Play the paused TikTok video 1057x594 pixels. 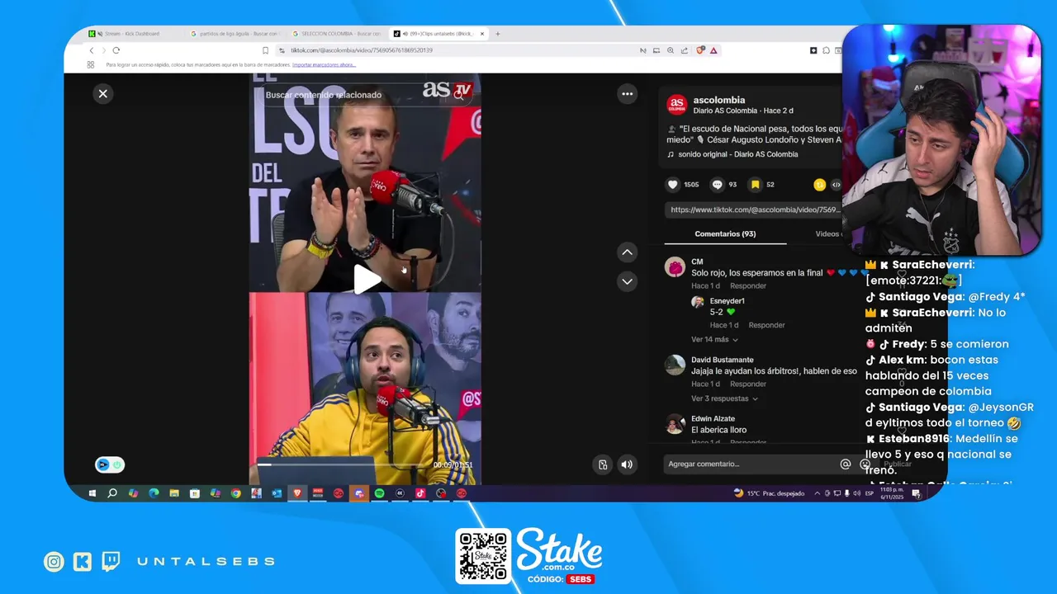(x=366, y=279)
